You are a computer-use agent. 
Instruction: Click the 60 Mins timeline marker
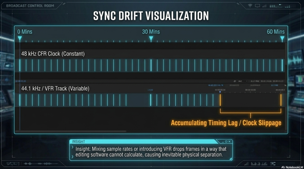coord(282,39)
